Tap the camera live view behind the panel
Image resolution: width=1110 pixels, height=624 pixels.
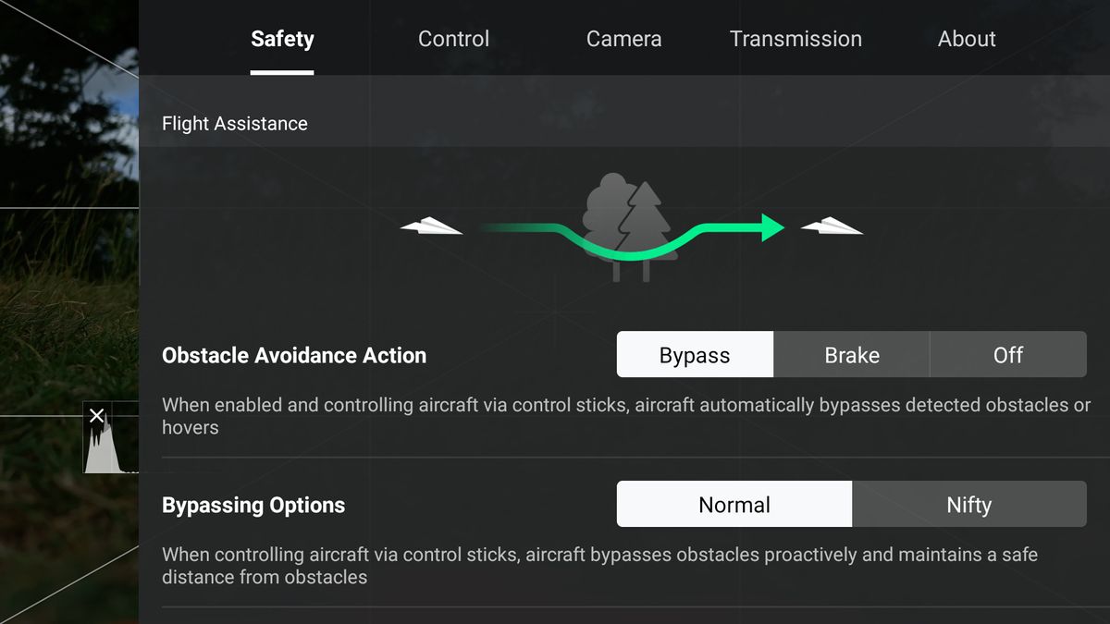65,277
